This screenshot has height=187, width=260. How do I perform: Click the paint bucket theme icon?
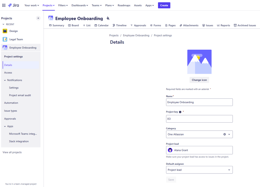(x=108, y=18)
